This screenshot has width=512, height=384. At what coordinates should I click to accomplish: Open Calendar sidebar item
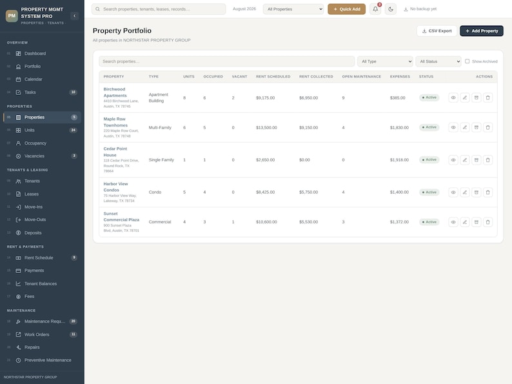tap(42, 79)
